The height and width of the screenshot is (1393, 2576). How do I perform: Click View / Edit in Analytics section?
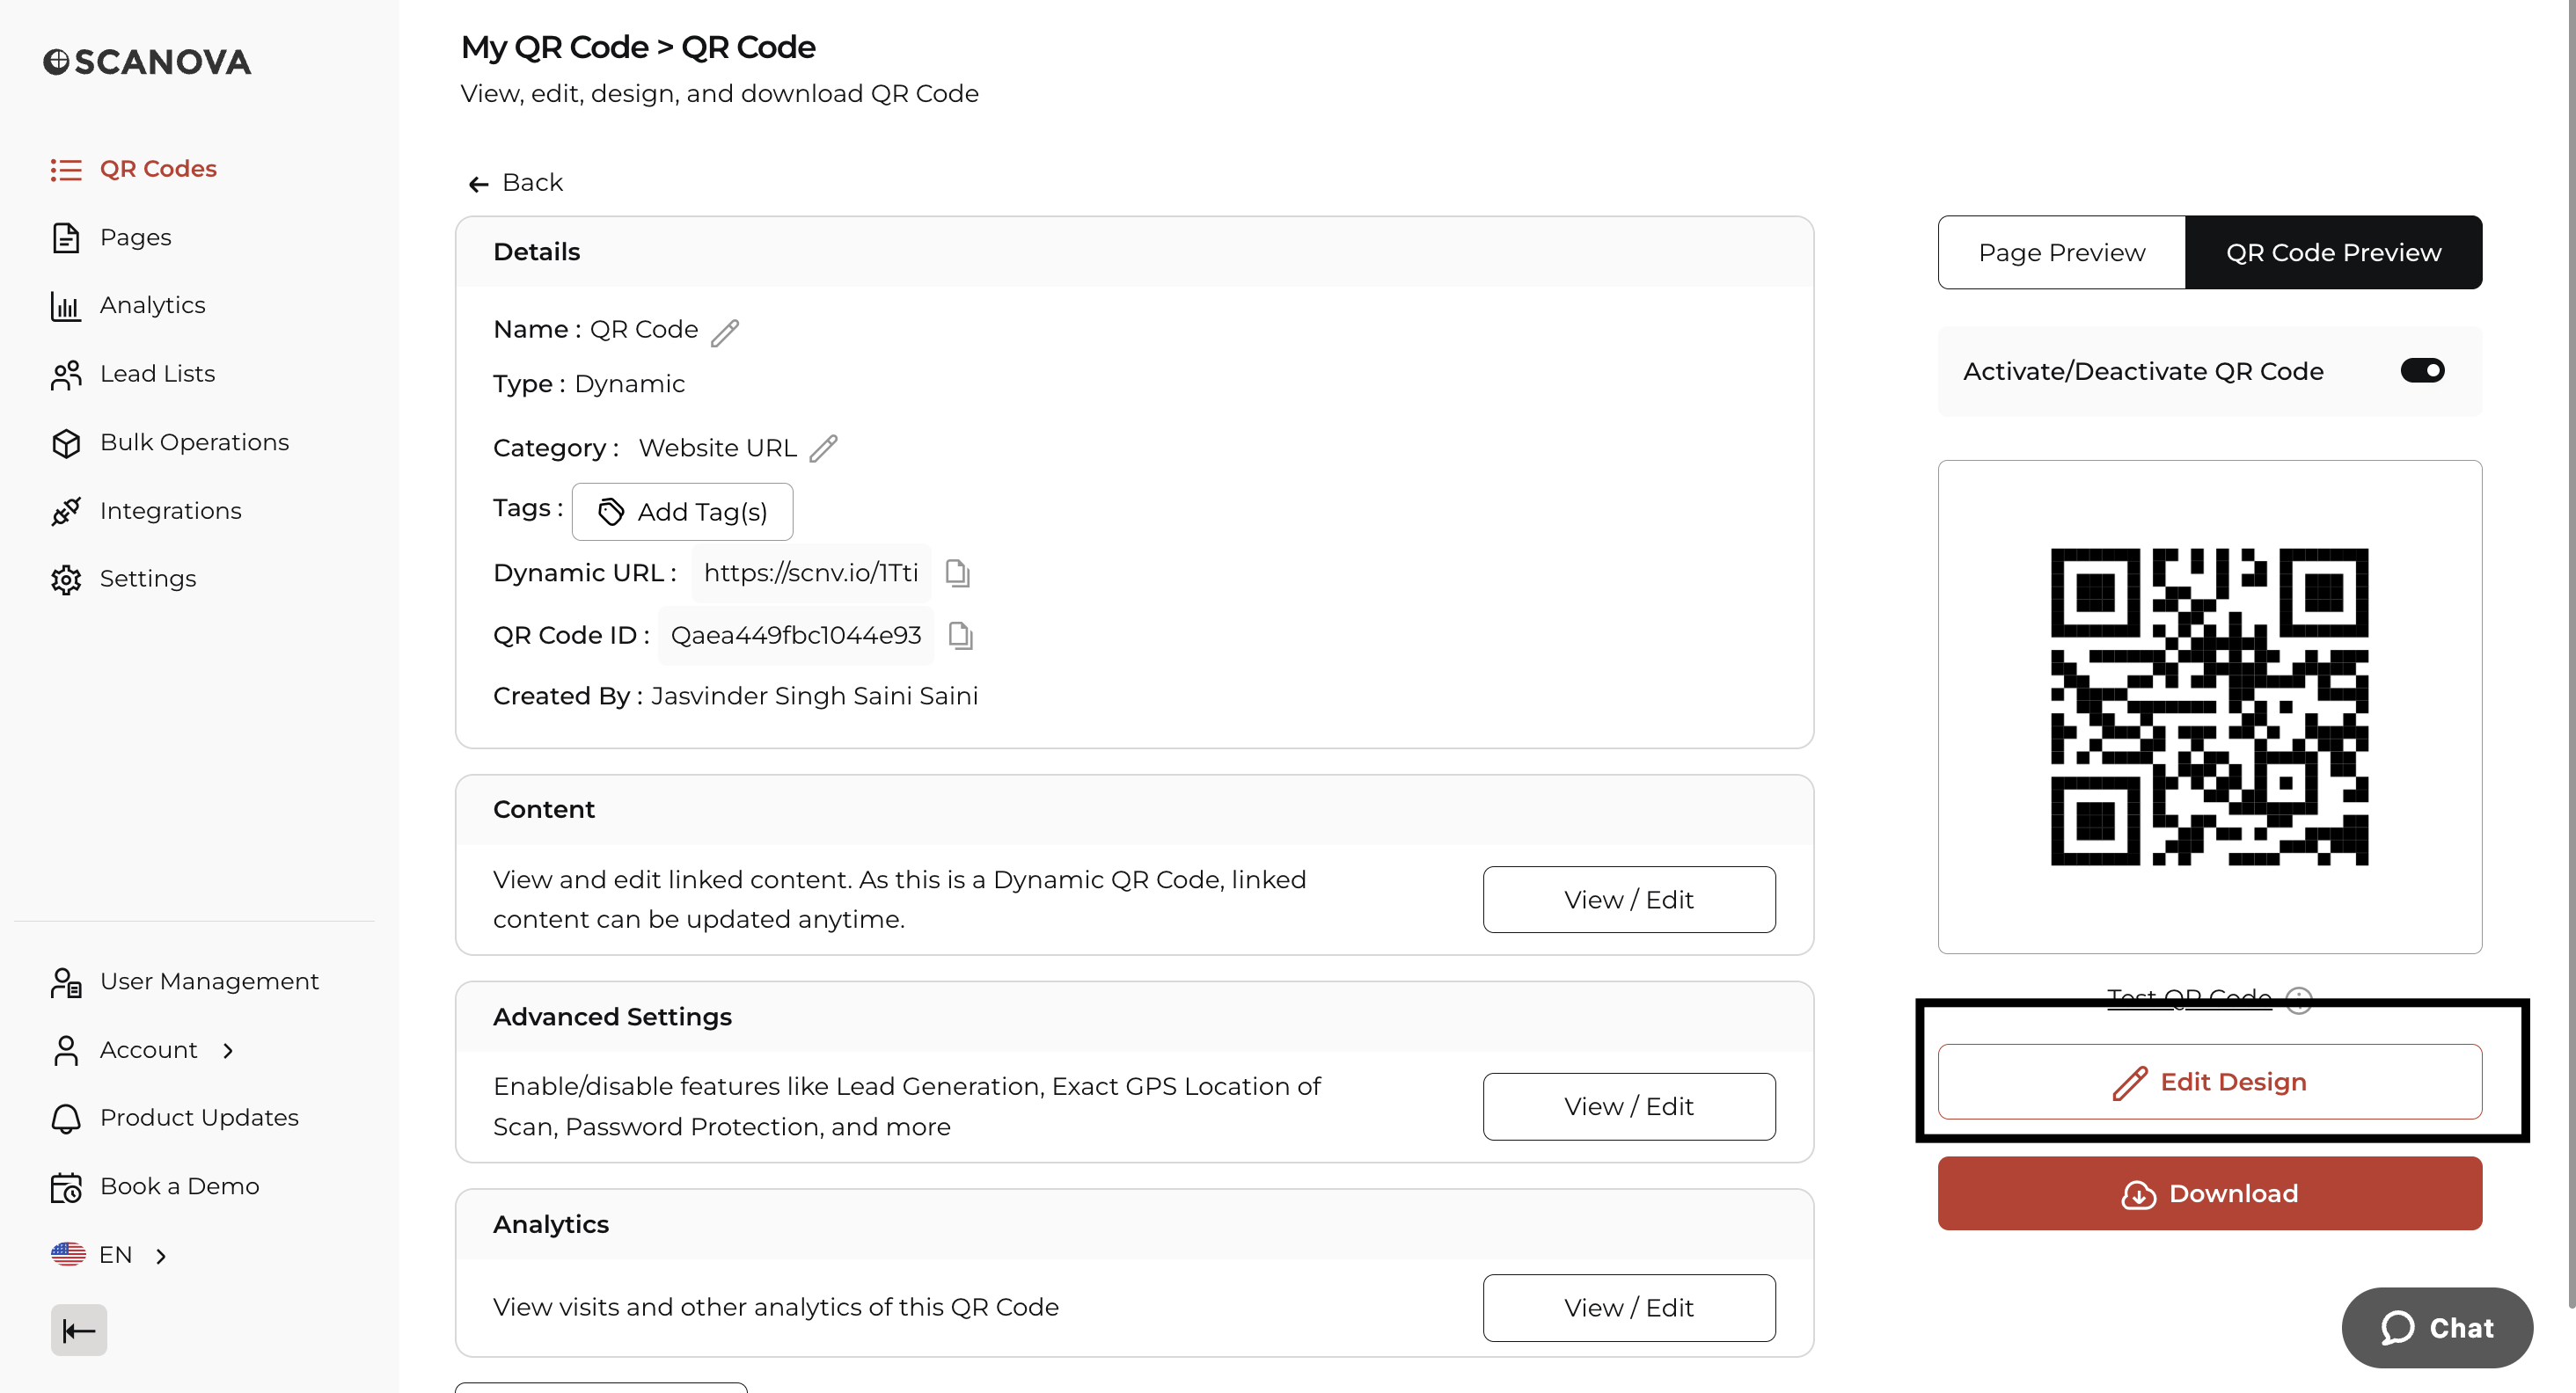(1629, 1307)
